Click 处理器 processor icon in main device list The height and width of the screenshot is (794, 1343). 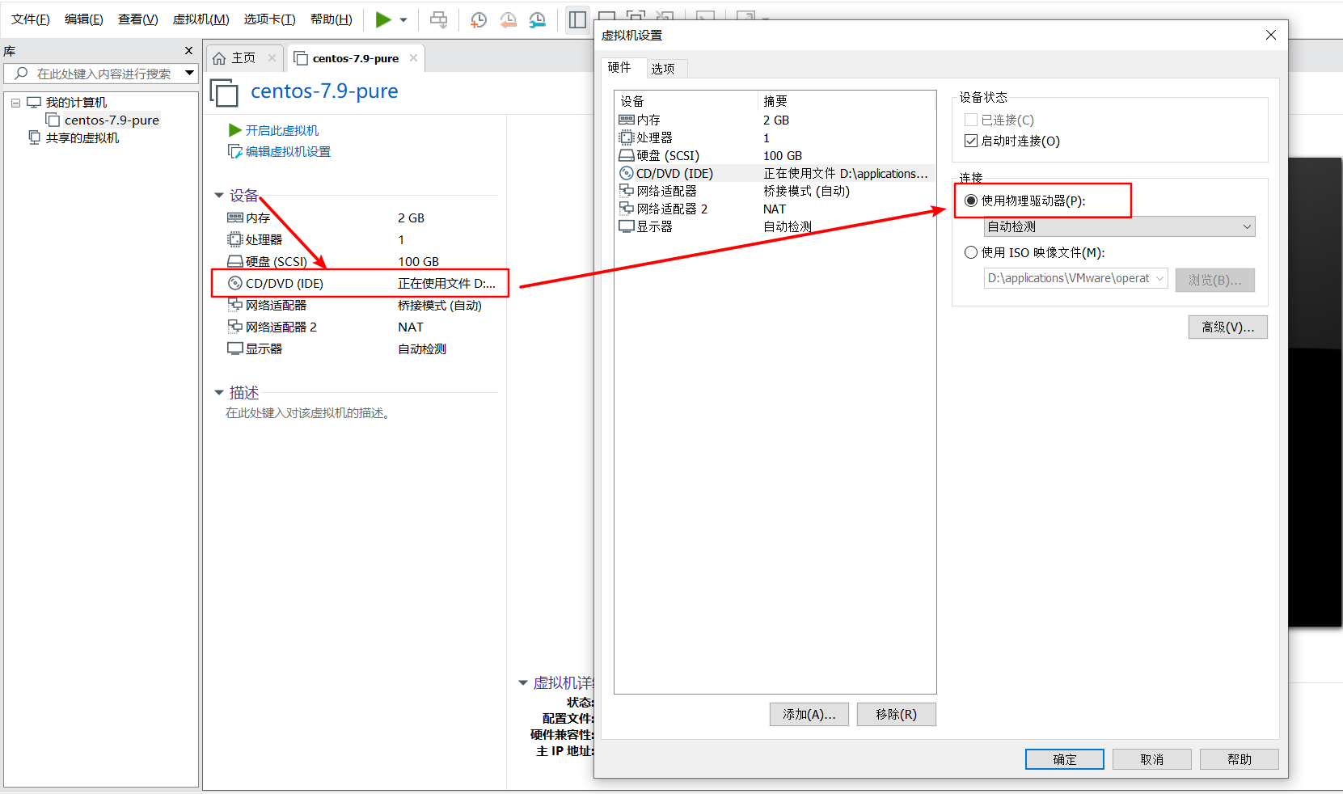(x=235, y=239)
